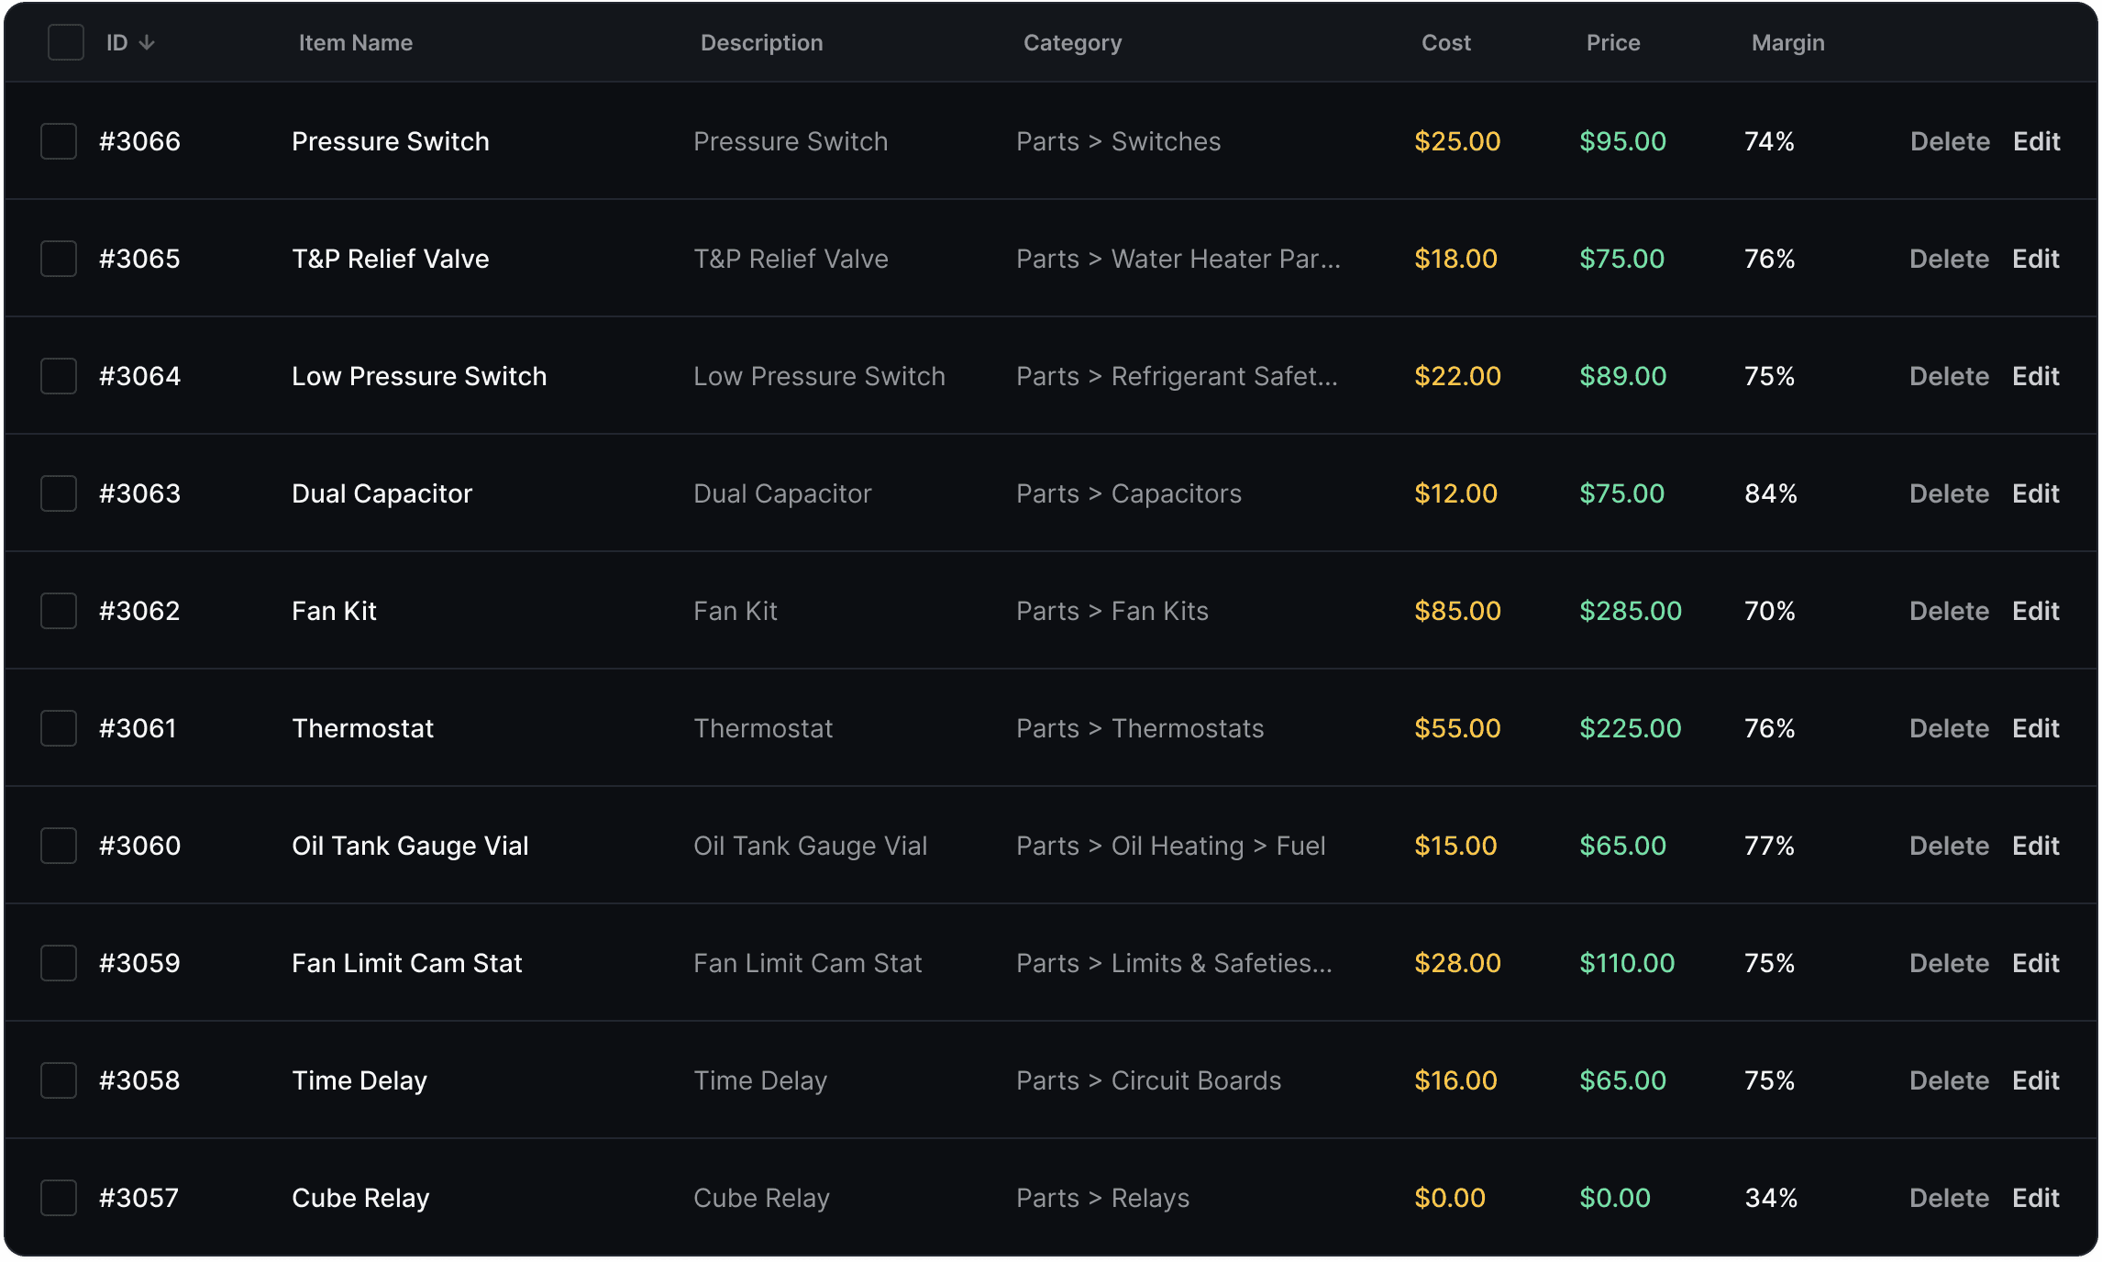Click the Price column header
This screenshot has height=1262, width=2102.
click(1613, 41)
